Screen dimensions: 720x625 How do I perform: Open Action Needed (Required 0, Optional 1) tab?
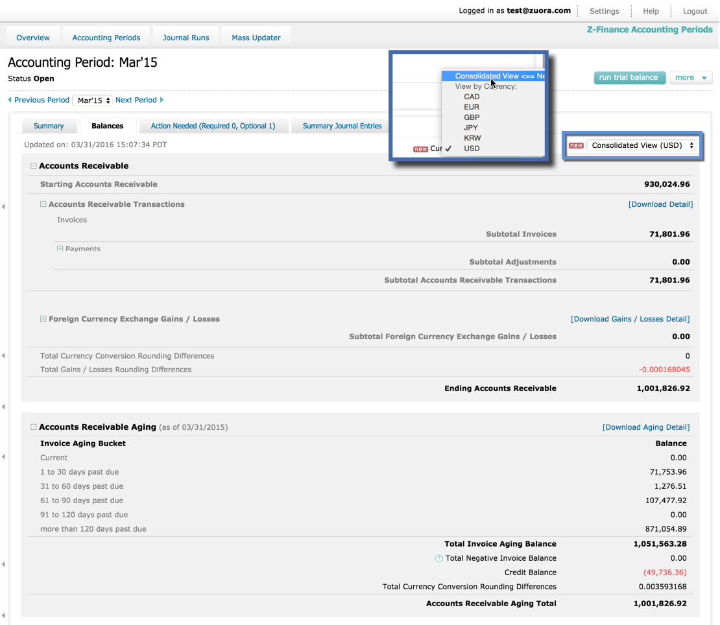213,126
